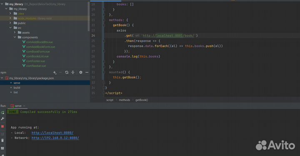Image resolution: width=300 pixels, height=156 pixels.
Task: Fold the getBook() method in the gutter
Action: pos(104,25)
